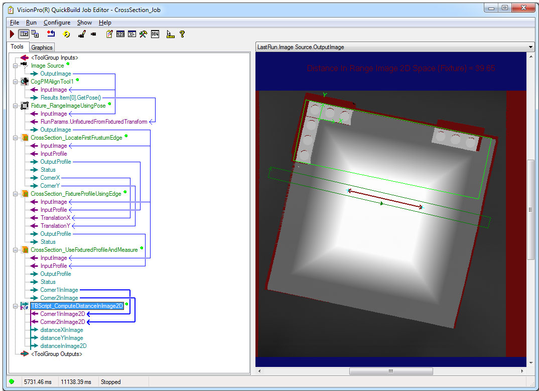539x391 pixels.
Task: Collapse the Image Source tree node
Action: (16, 66)
